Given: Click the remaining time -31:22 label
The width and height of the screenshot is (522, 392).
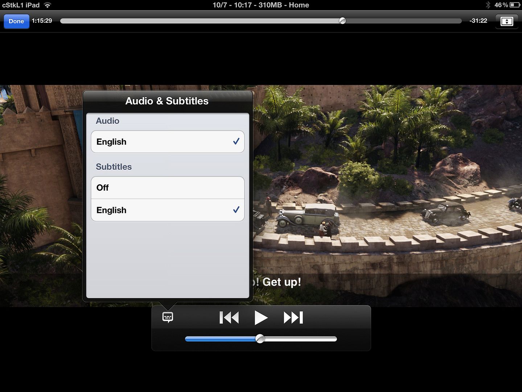Looking at the screenshot, I should pos(478,21).
